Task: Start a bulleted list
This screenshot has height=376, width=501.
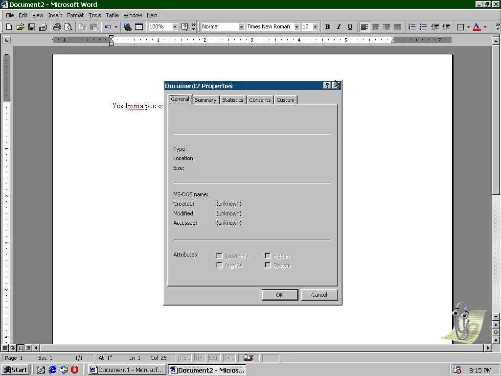Action: [x=423, y=27]
